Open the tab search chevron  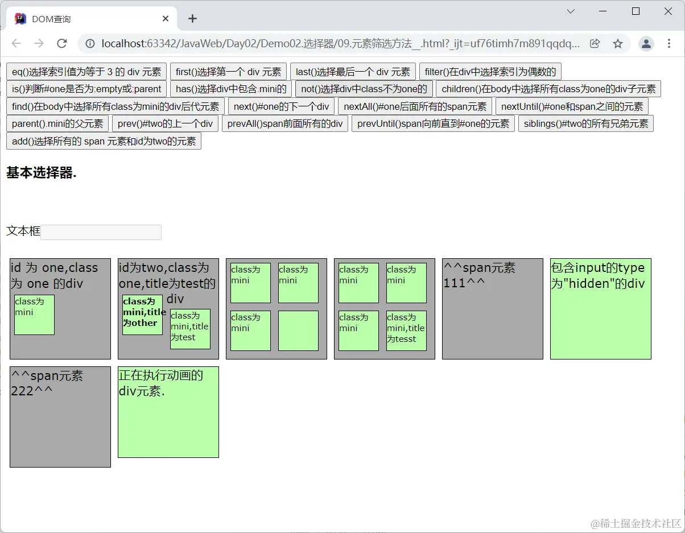click(x=571, y=11)
